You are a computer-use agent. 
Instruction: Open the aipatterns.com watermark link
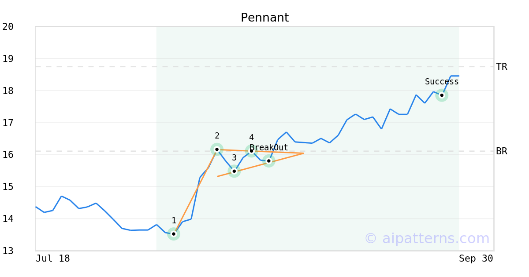[x=427, y=238]
